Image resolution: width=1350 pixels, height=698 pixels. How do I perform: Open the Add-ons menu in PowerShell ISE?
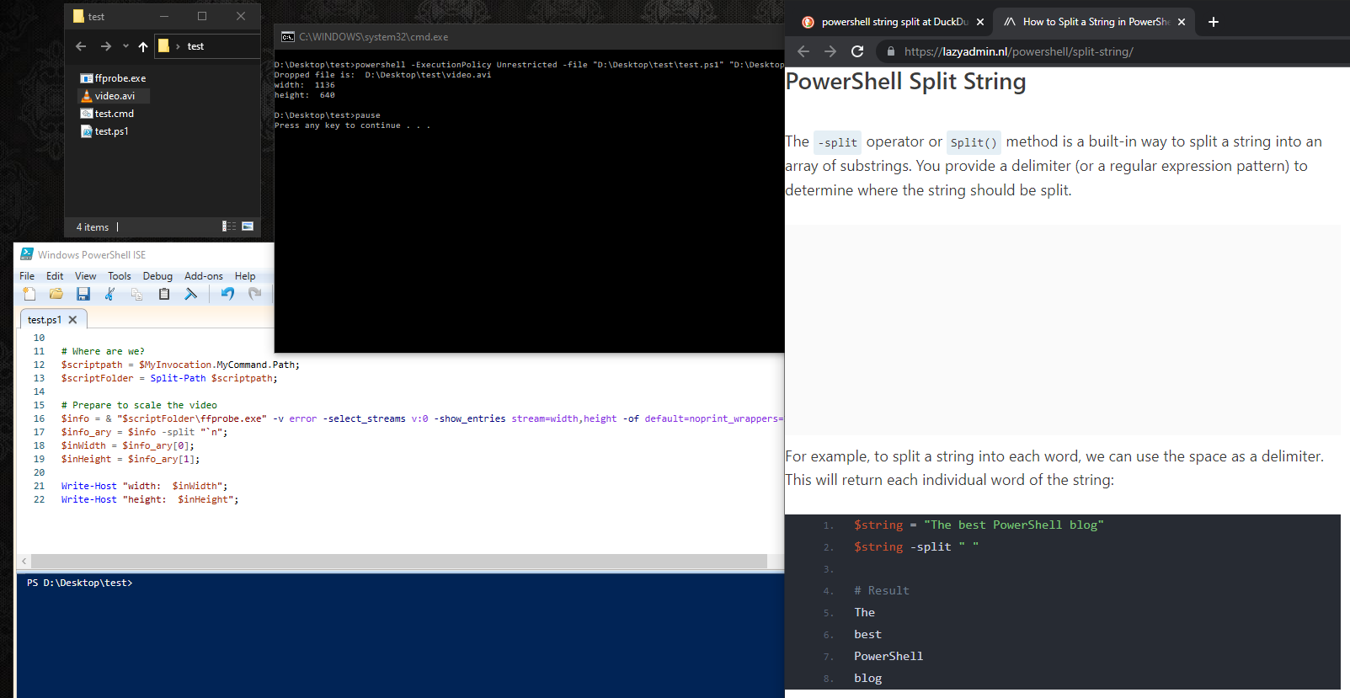pos(204,276)
